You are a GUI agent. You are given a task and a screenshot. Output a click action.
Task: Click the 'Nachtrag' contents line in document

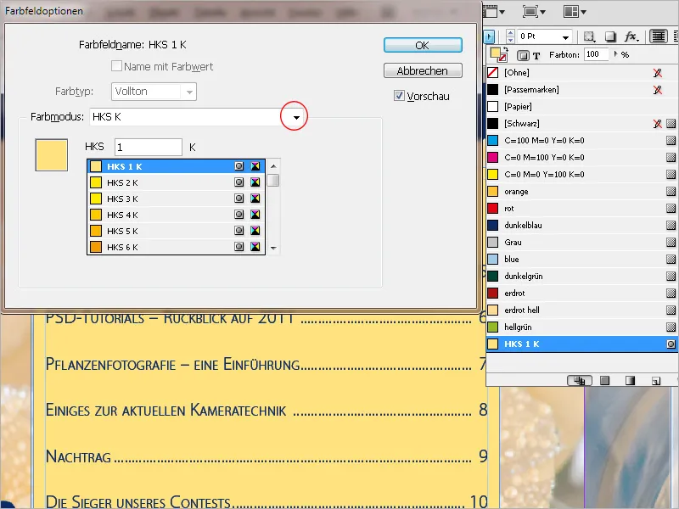pos(267,456)
